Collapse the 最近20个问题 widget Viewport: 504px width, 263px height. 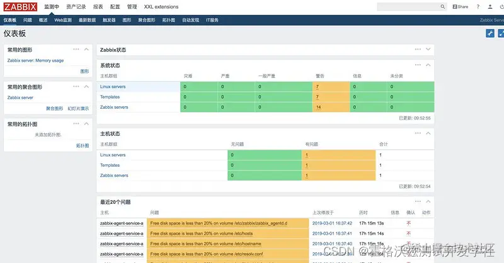428,202
